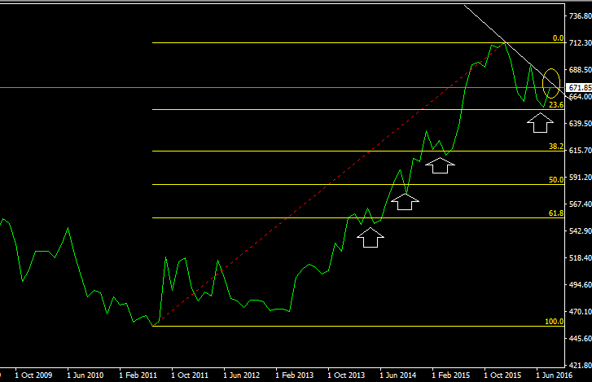Click the 1 Oct 2015 date label
Viewport: 592px width, 382px height.
(x=502, y=375)
